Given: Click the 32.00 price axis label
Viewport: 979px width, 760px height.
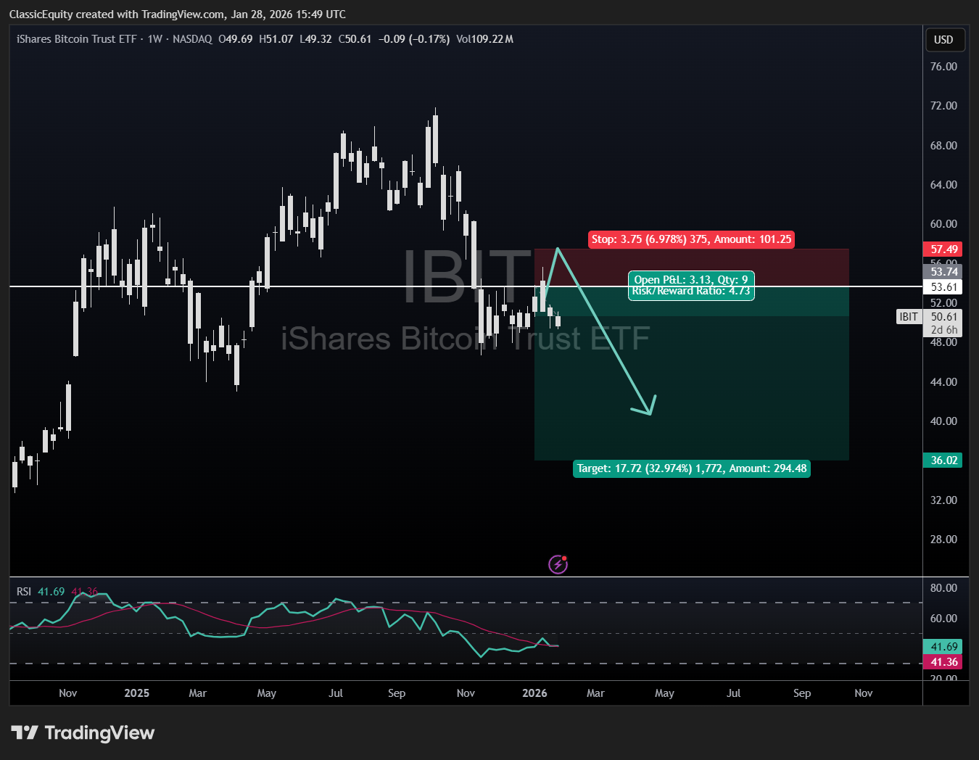Looking at the screenshot, I should pos(943,500).
